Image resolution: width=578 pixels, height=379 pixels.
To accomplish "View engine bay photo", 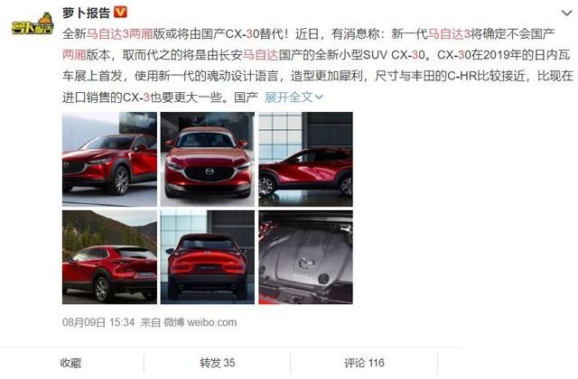I will pos(305,257).
